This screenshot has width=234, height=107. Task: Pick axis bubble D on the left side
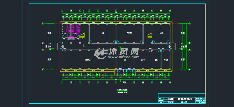pos(43,24)
